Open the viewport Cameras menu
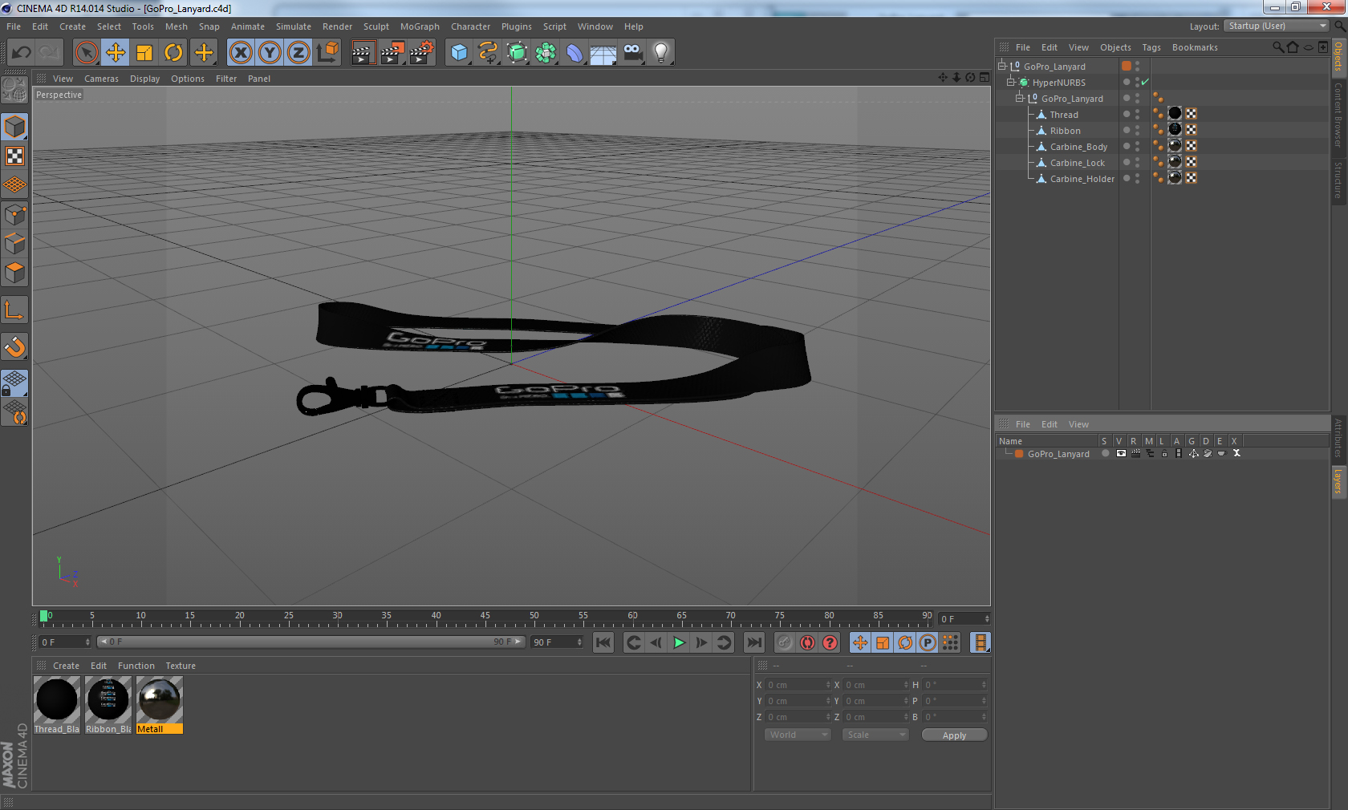The image size is (1348, 810). [101, 79]
